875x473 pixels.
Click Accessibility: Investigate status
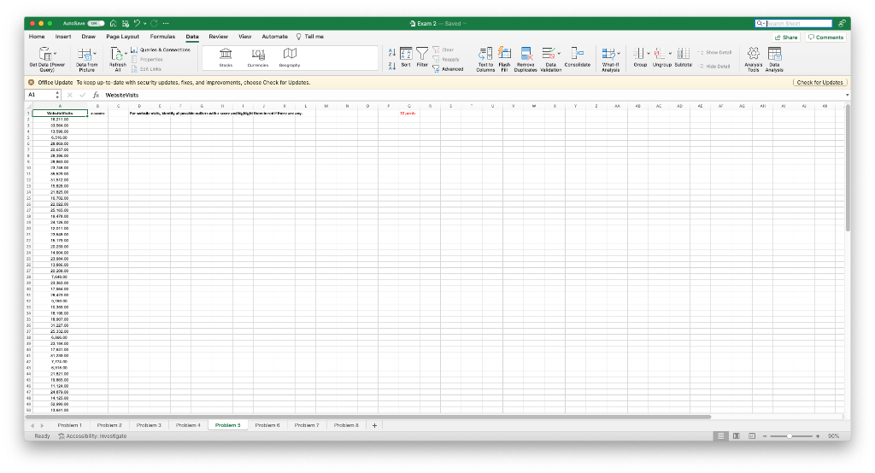coord(92,436)
